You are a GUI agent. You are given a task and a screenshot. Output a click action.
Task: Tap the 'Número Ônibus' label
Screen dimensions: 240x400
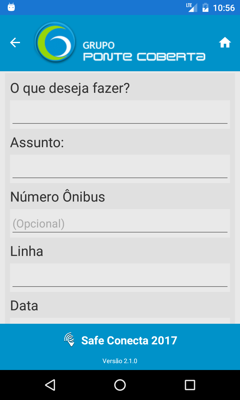click(57, 197)
